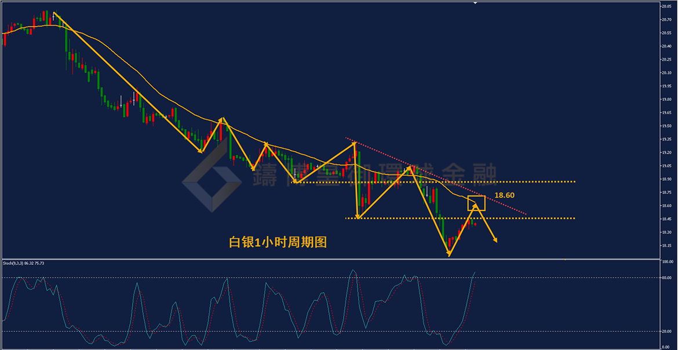678x350 pixels.
Task: Click the 19.50 price axis label
Action: click(x=666, y=126)
